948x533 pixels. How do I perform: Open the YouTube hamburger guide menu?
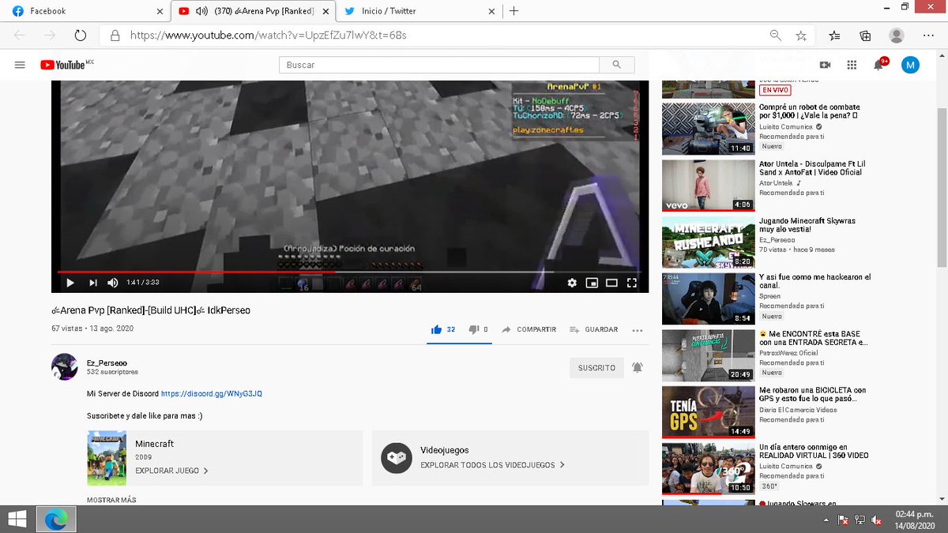click(x=20, y=65)
